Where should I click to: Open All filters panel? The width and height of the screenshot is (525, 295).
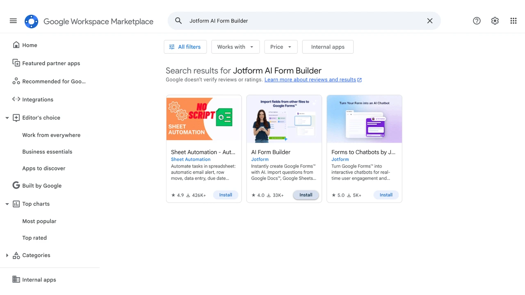click(x=185, y=47)
